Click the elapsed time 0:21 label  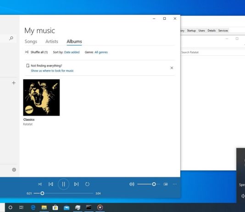pyautogui.click(x=29, y=193)
